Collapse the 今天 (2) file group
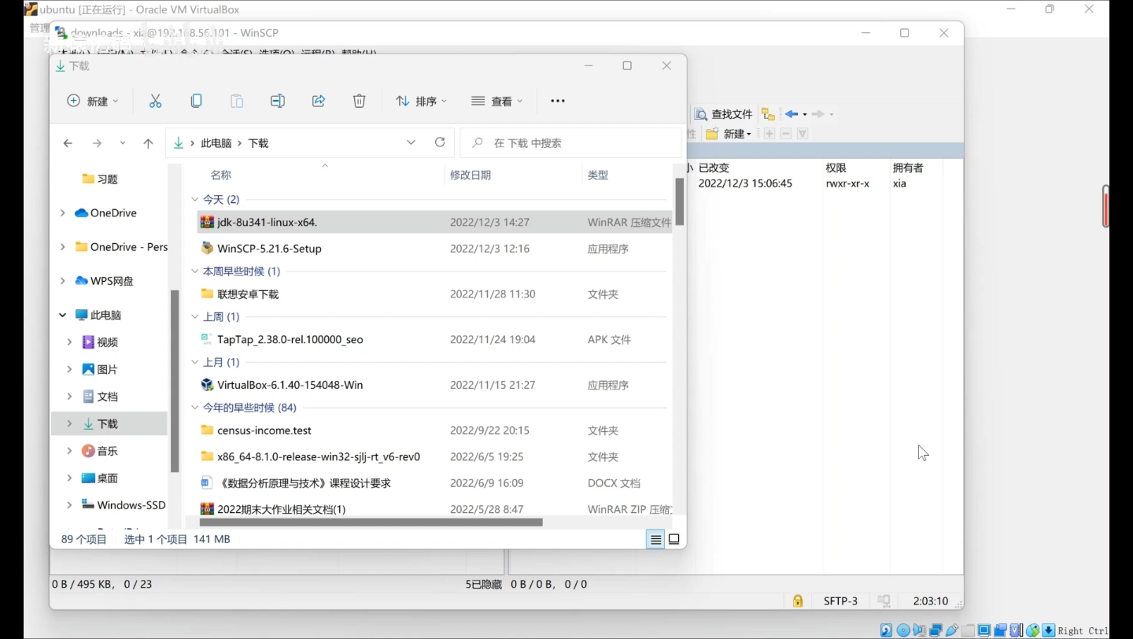The image size is (1133, 639). 194,199
